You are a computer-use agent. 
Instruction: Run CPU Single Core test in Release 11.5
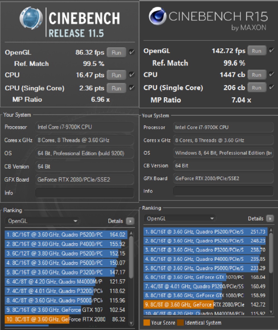116,88
